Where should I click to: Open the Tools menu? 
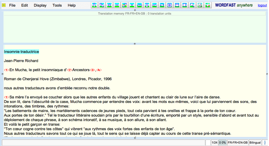coord(57,6)
